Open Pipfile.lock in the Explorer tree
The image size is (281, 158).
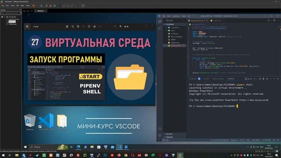[174, 43]
